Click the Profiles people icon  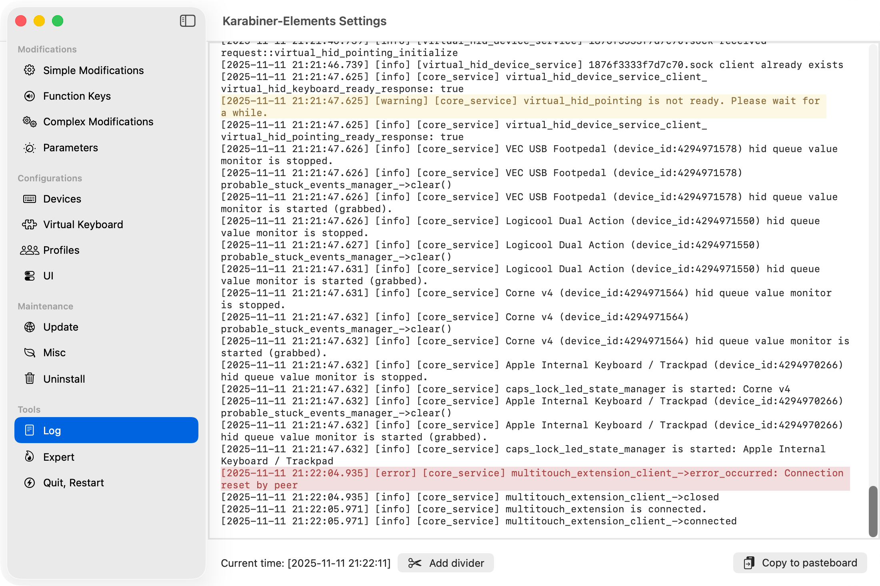pos(30,250)
